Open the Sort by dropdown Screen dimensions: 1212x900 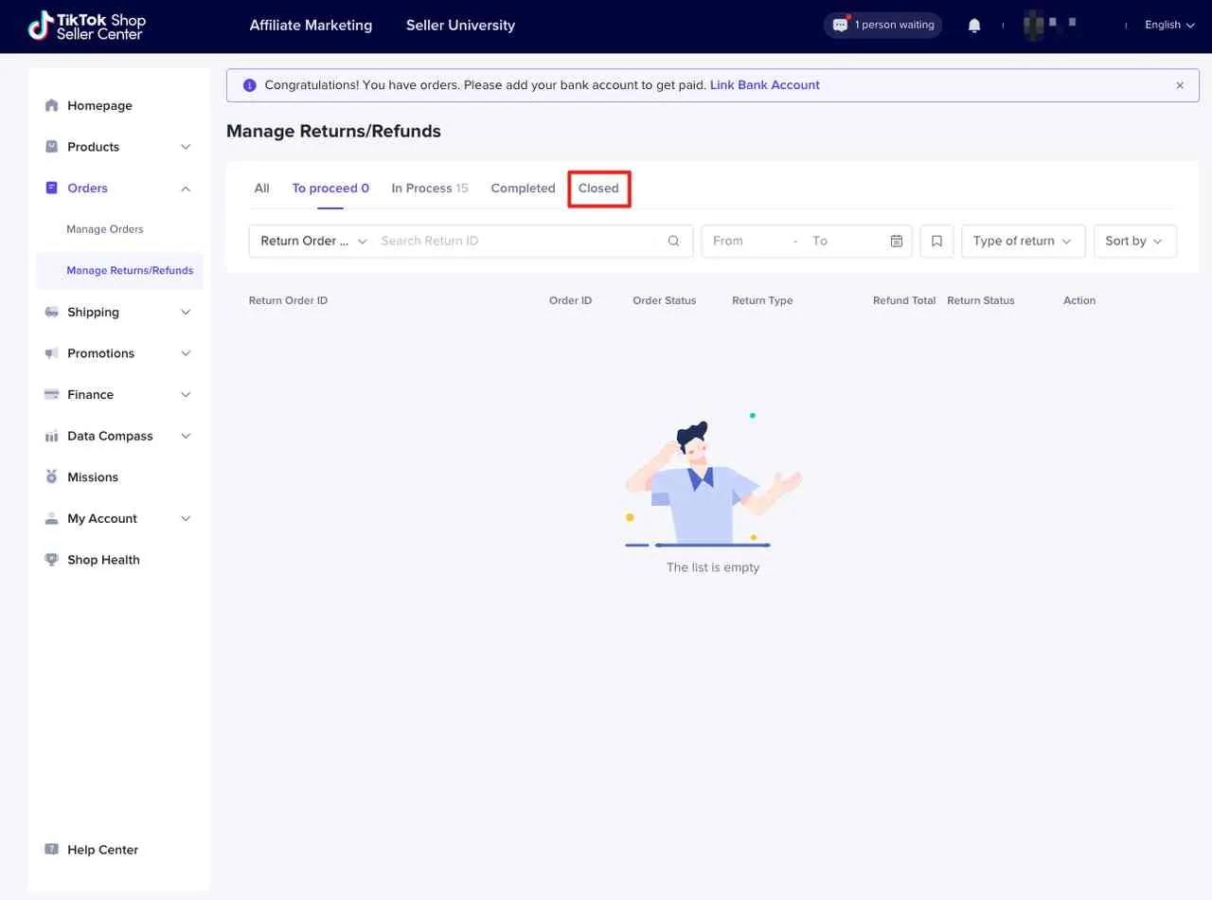click(x=1134, y=242)
